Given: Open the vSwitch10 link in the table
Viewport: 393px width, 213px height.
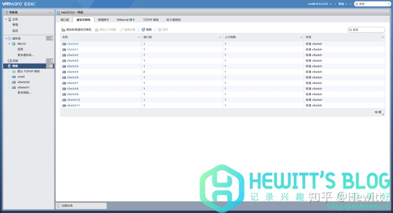Looking at the screenshot, I should tap(74, 100).
